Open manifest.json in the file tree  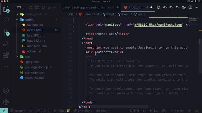pyautogui.click(x=37, y=46)
